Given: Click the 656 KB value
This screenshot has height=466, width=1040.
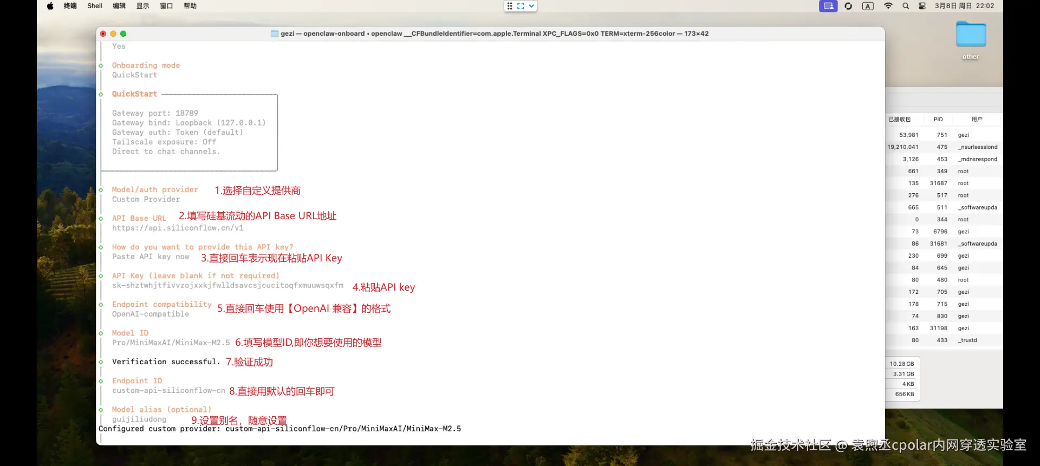Looking at the screenshot, I should click(905, 395).
